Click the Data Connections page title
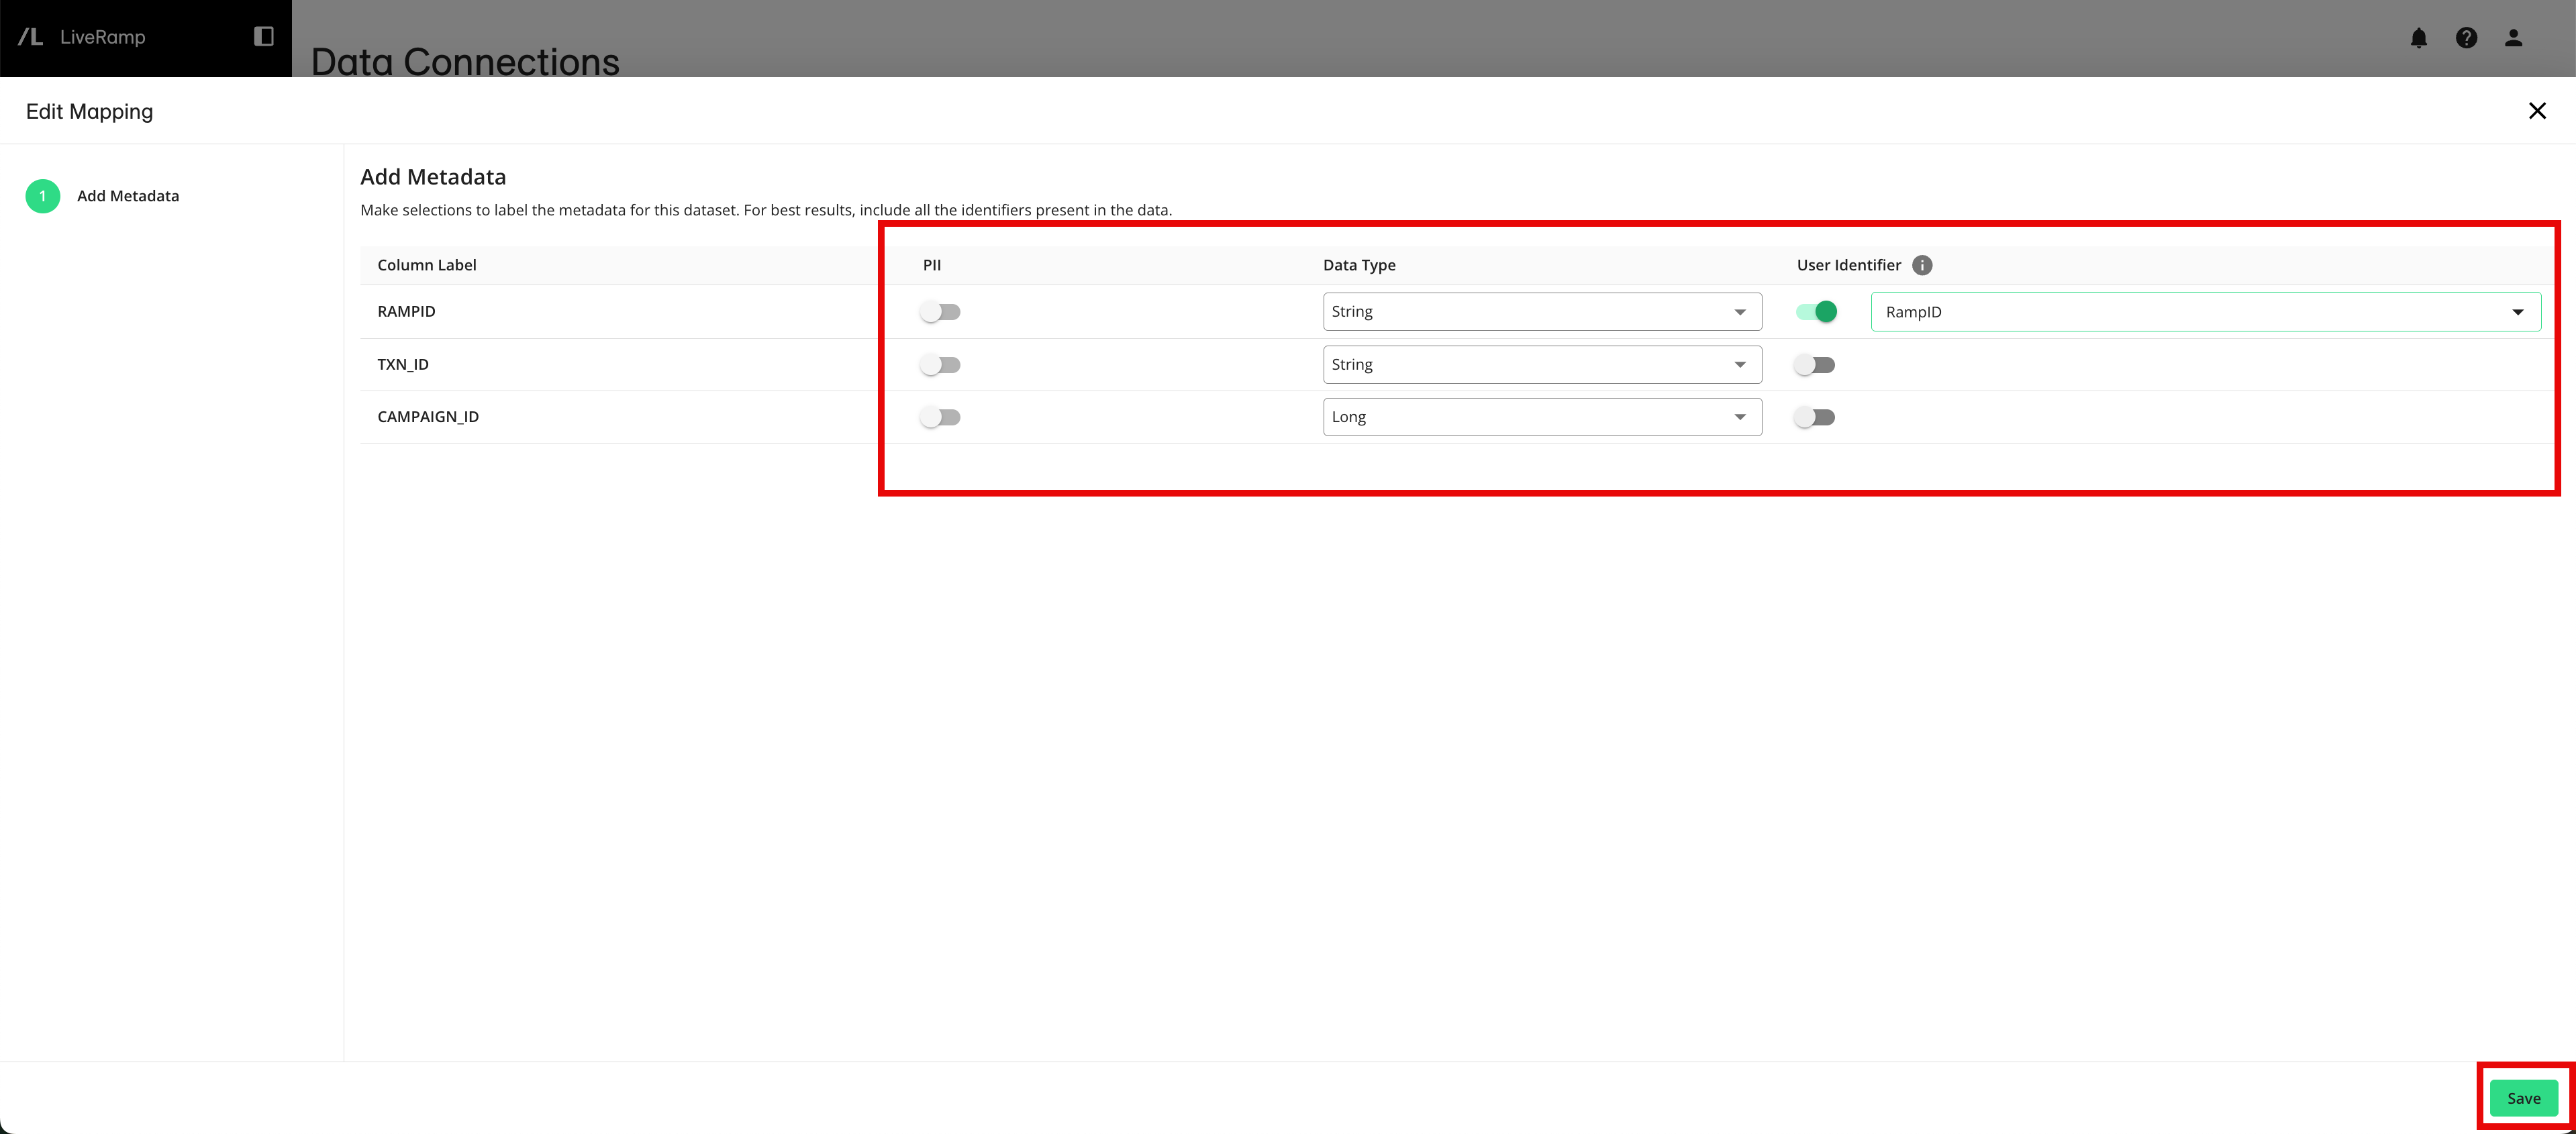Screen dimensions: 2576x1134 465,62
